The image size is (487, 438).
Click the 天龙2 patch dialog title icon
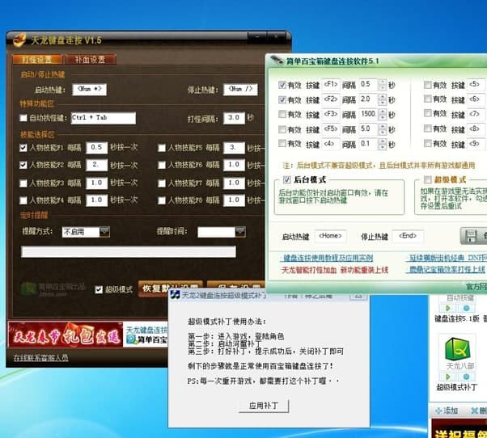tap(175, 294)
